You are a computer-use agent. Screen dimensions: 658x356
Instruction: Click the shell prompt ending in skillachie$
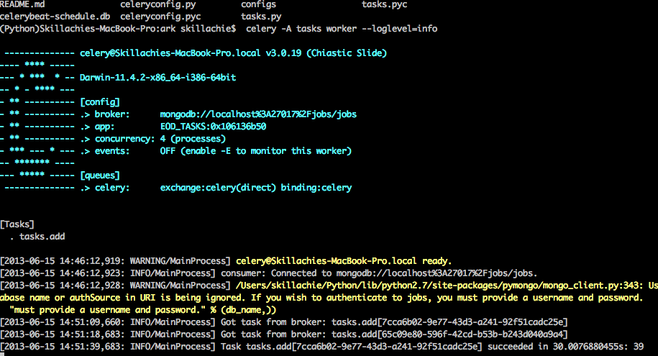(118, 29)
